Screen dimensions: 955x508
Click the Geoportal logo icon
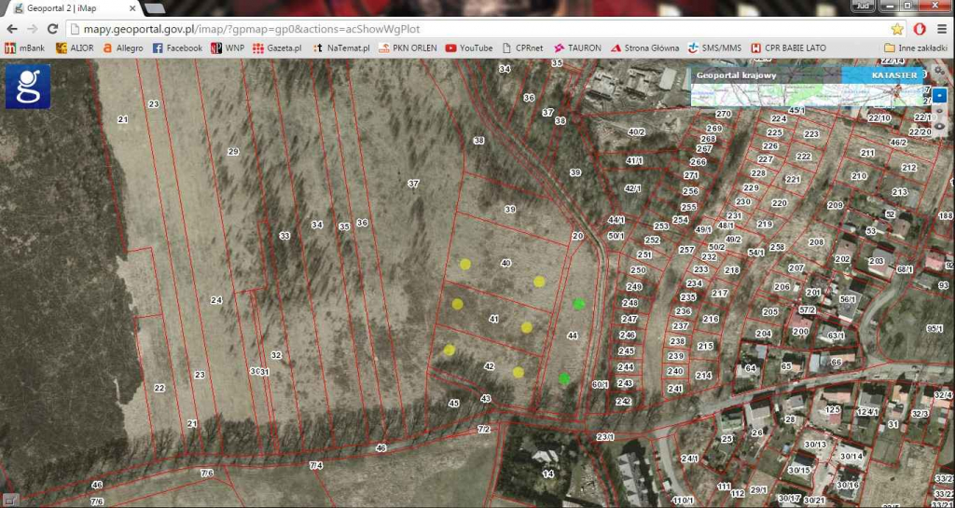click(28, 86)
